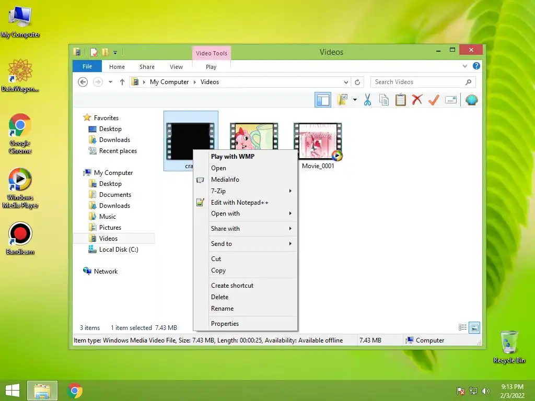Click the orange checkmark Properties icon
Viewport: 535px width, 401px height.
tap(434, 100)
